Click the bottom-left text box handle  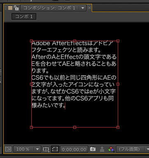[x=31, y=127]
